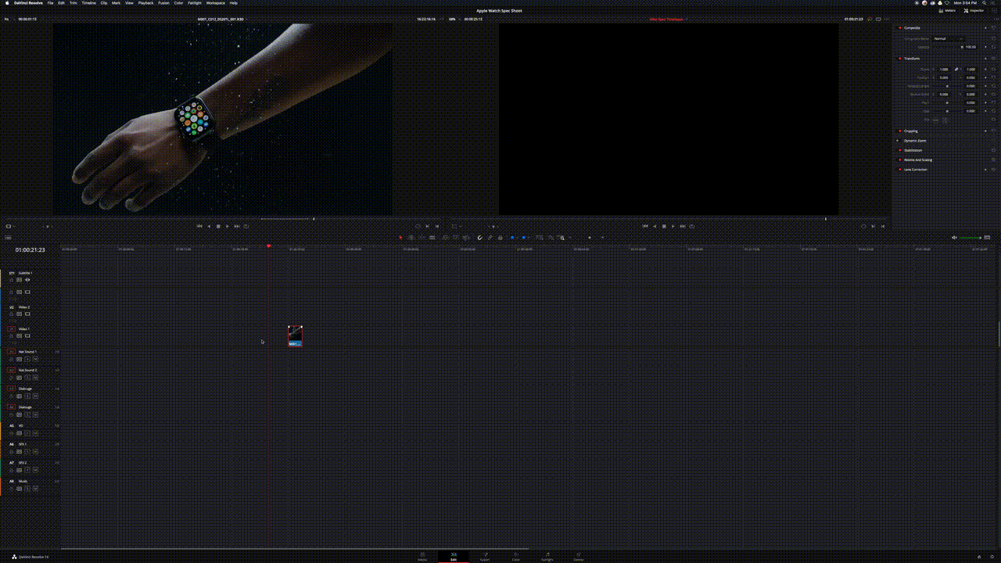Expand the Cropping section
This screenshot has height=563, width=1001.
coord(911,131)
